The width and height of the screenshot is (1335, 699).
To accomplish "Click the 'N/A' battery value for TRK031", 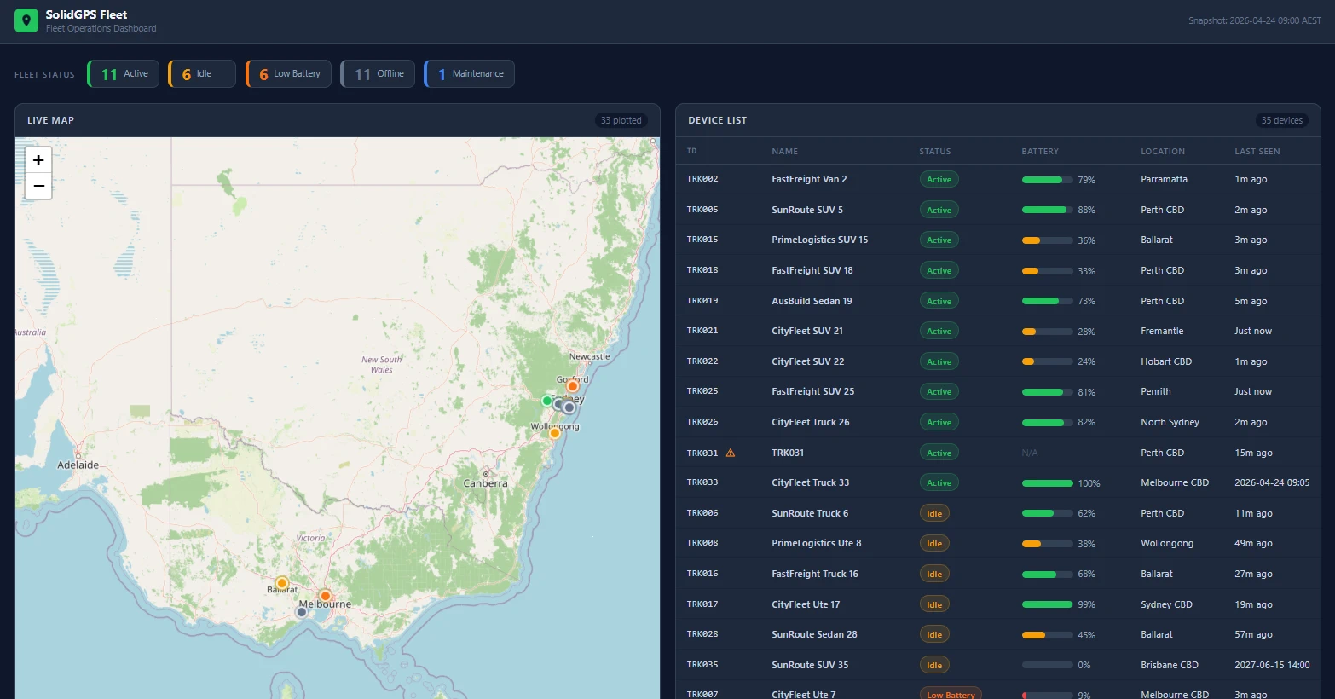I will pos(1030,453).
